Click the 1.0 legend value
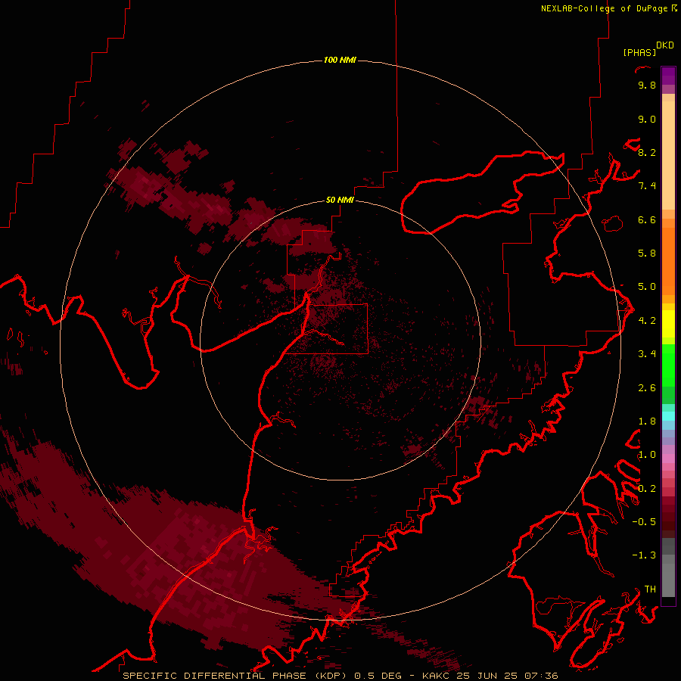681x681 pixels. (647, 455)
